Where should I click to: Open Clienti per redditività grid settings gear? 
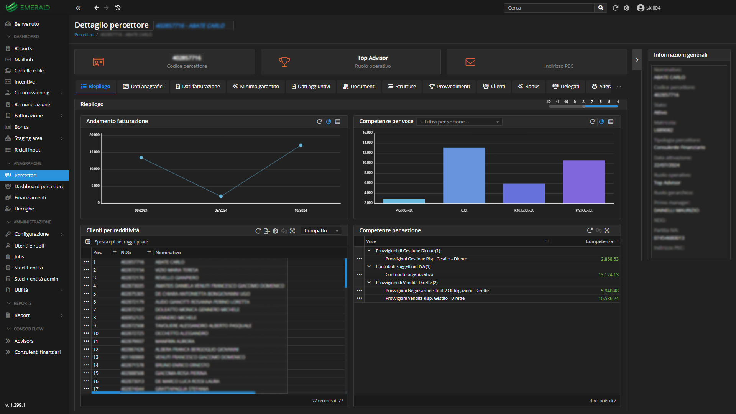point(275,231)
